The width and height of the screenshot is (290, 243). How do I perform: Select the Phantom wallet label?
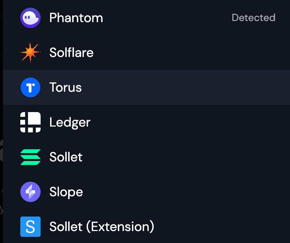[x=76, y=18]
